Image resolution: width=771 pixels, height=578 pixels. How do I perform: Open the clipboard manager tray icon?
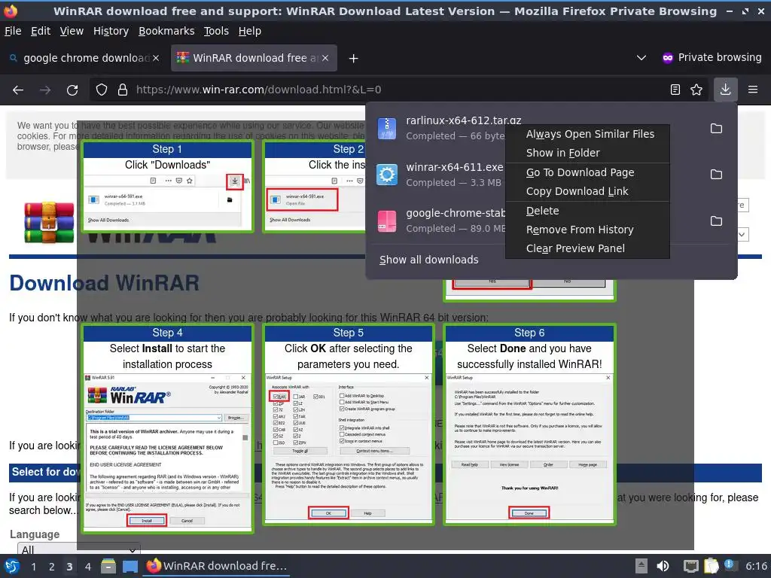coord(711,566)
